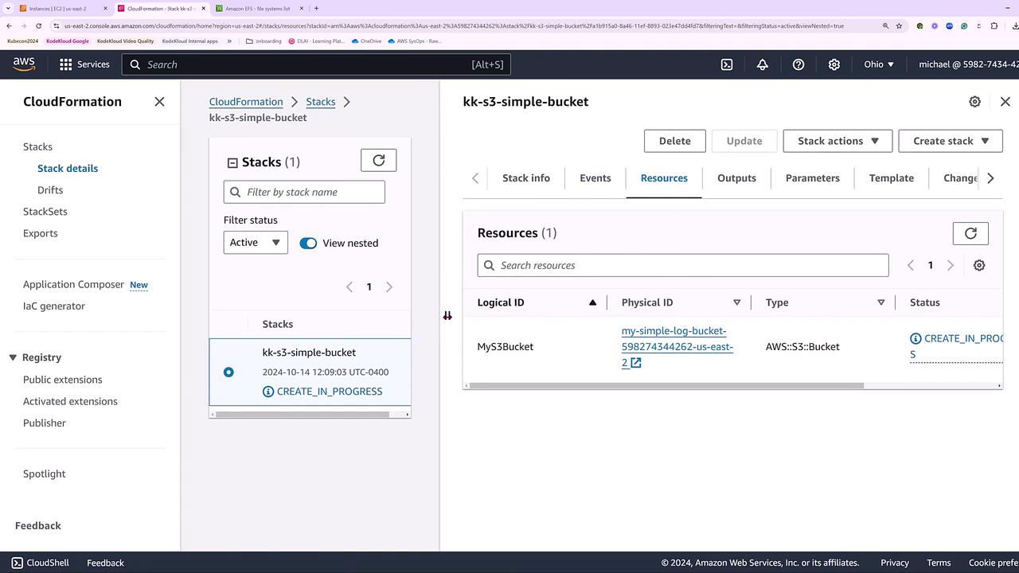The height and width of the screenshot is (573, 1019).
Task: Open the michael account menu
Action: 968,64
